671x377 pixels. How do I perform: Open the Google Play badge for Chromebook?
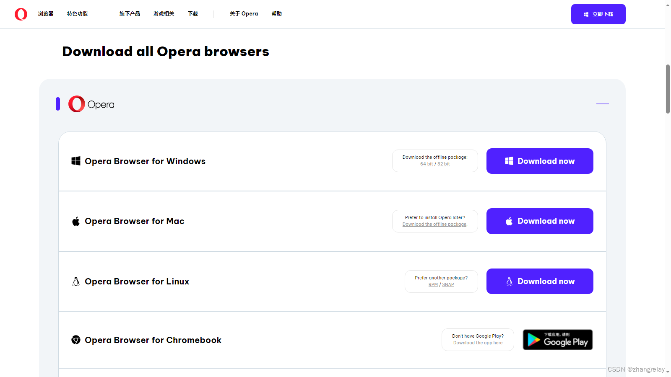click(x=558, y=340)
